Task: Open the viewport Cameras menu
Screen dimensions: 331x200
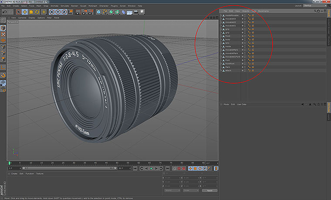Action: tap(22, 18)
